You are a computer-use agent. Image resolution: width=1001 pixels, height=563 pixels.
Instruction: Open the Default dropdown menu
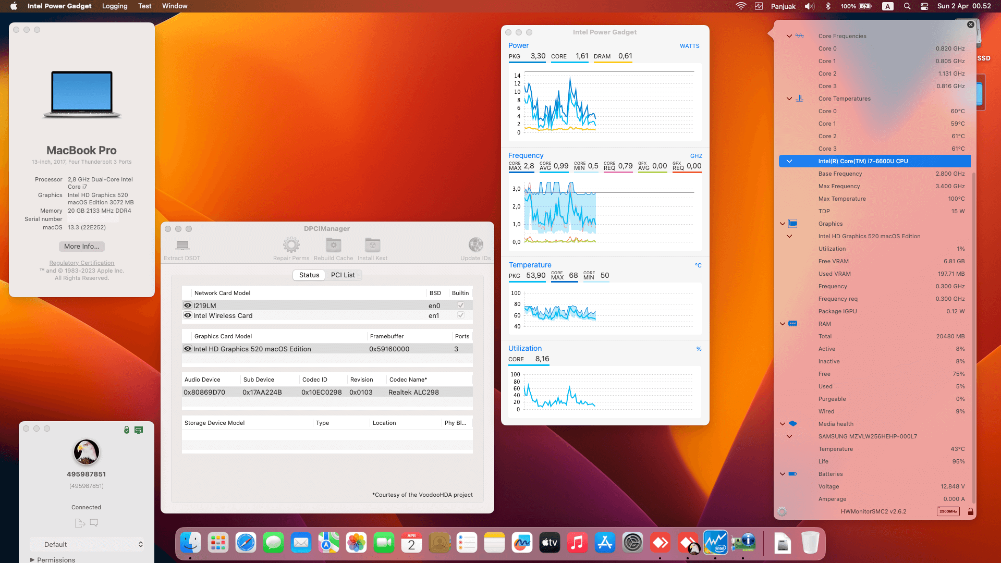click(87, 544)
